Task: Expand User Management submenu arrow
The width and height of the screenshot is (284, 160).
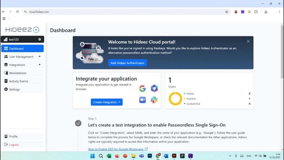Action: tap(40, 57)
